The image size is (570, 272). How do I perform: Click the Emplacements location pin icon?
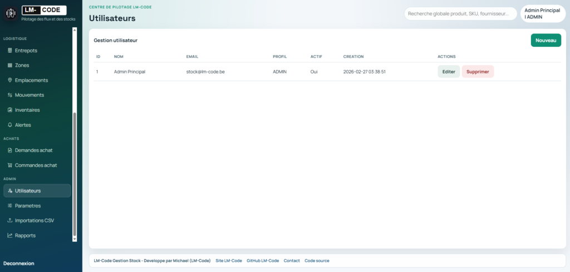[x=10, y=80]
